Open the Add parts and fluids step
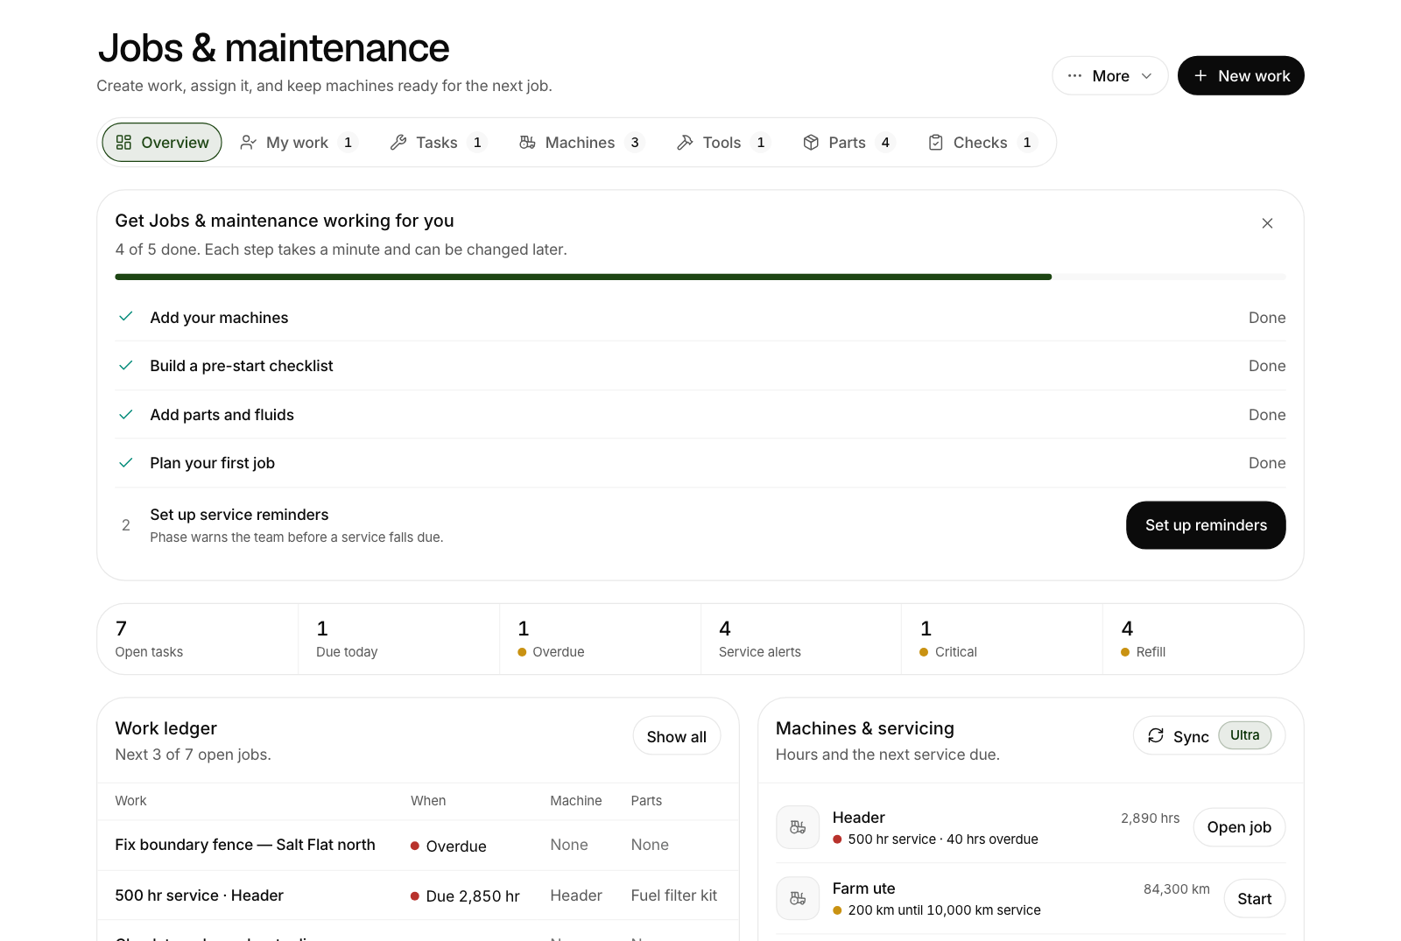This screenshot has width=1401, height=941. [700, 415]
